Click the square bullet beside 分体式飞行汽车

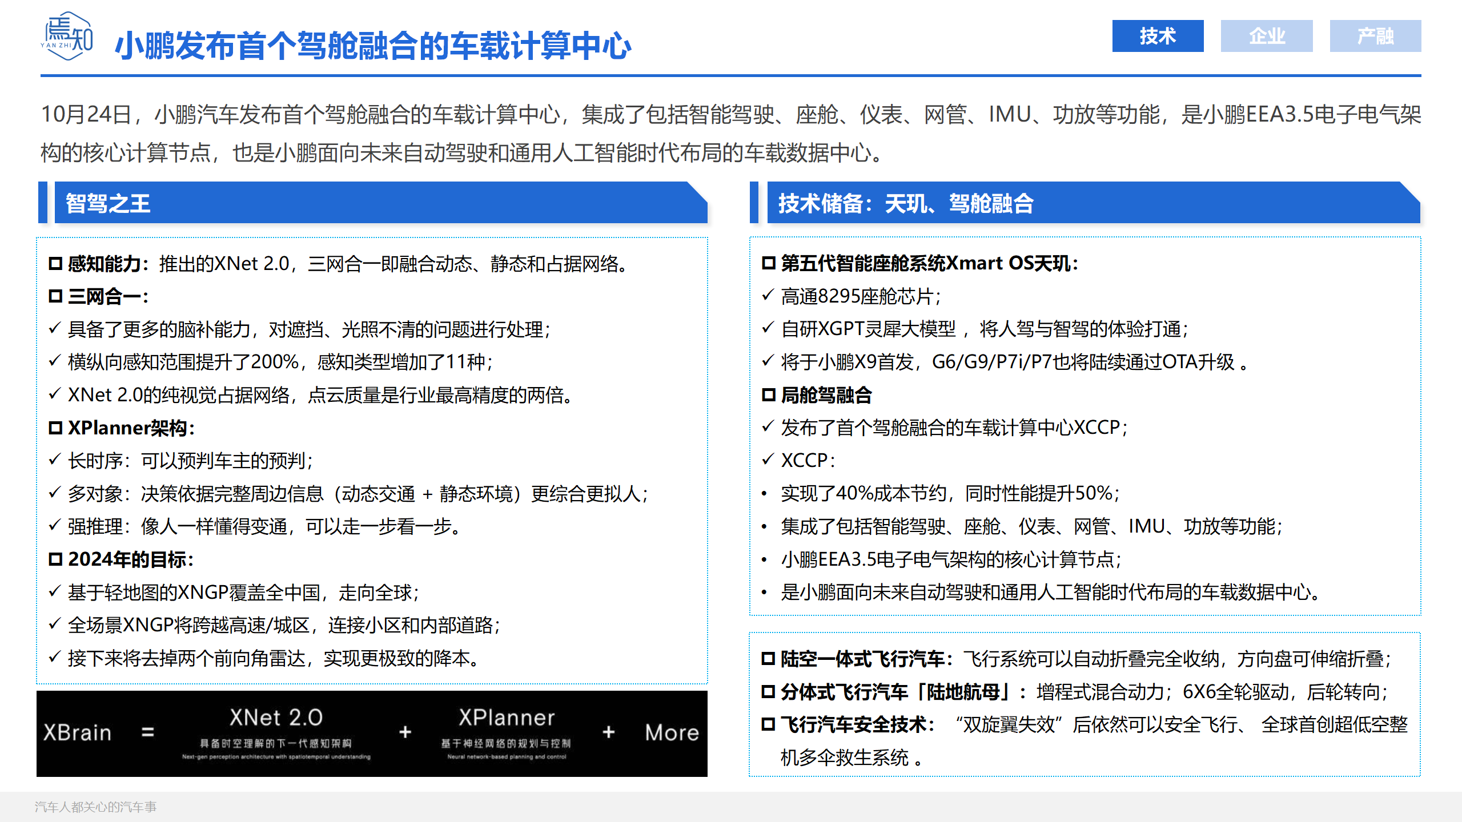(x=769, y=692)
